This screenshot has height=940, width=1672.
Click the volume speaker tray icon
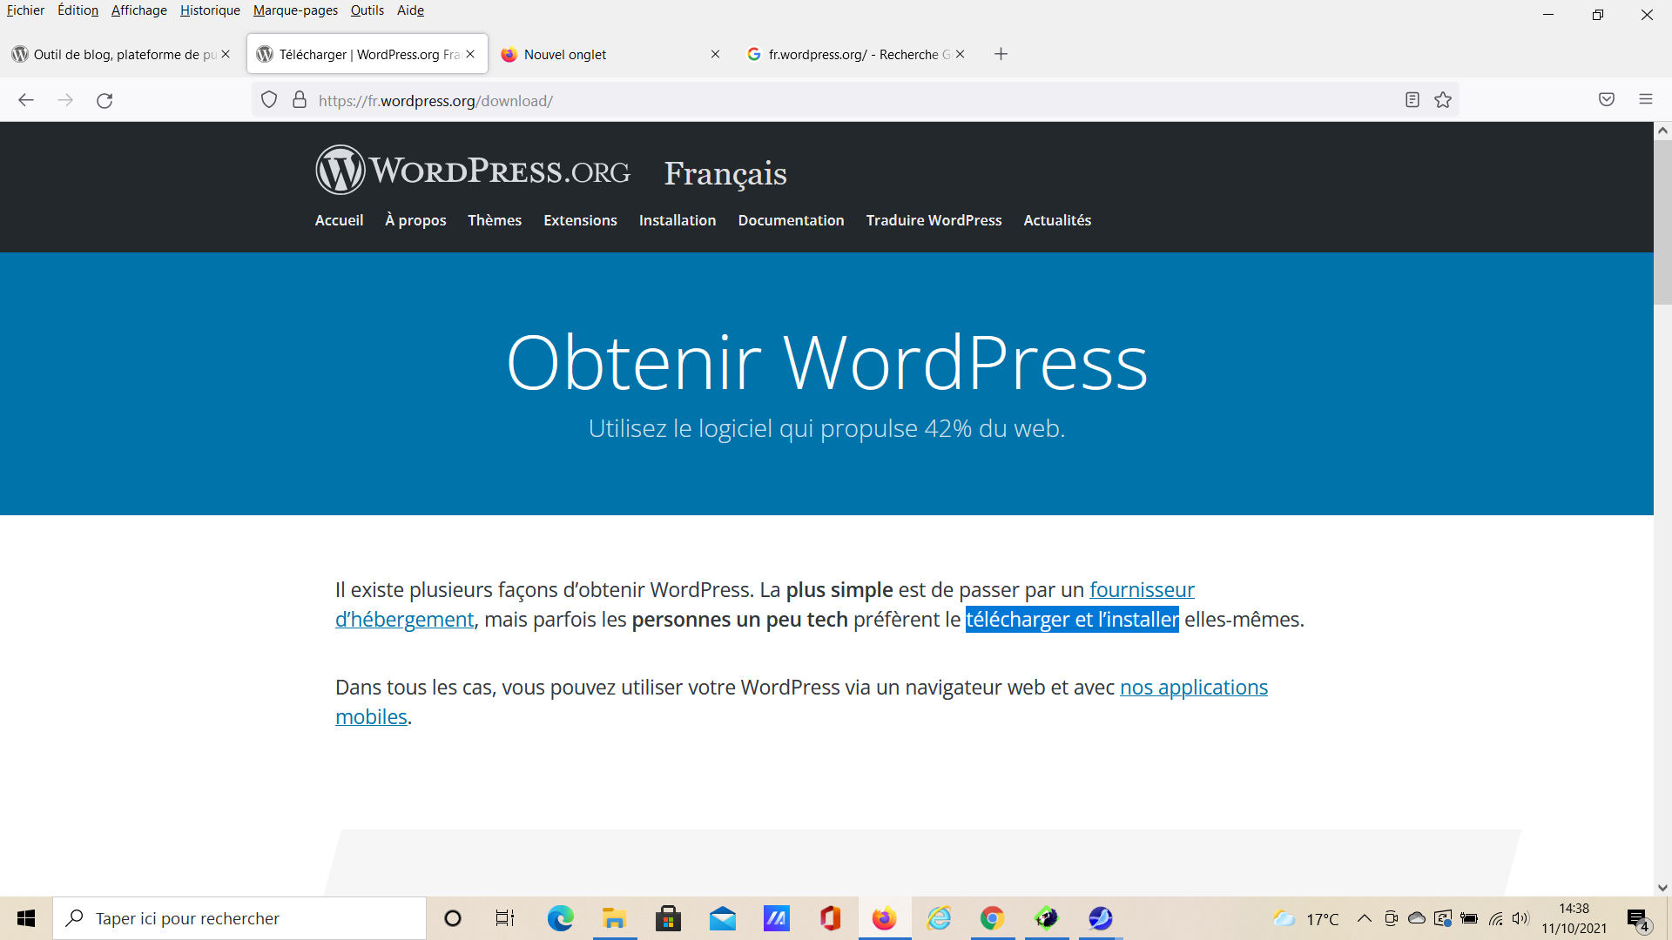1520,918
